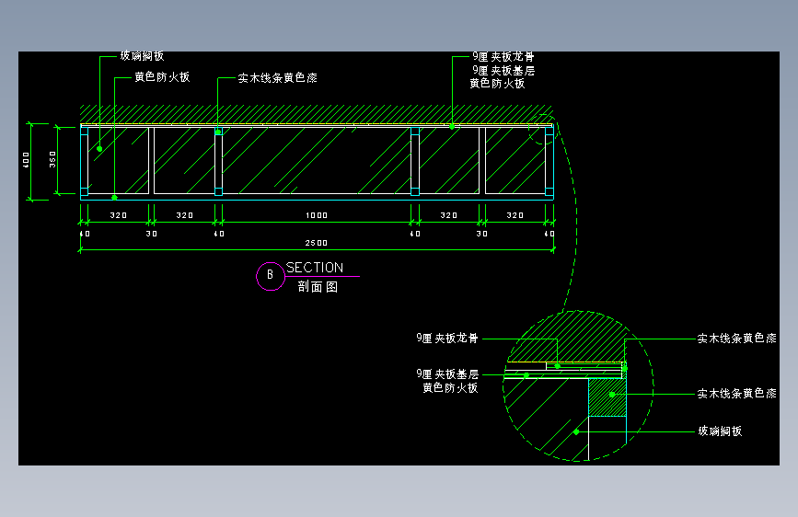Image resolution: width=798 pixels, height=517 pixels.
Task: Select 黄色防火板 label beside the 玻璃搁板 label
Action: click(x=162, y=77)
